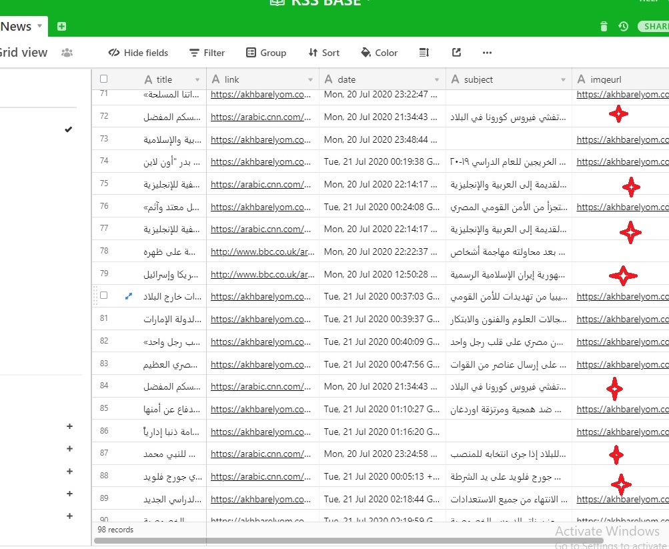Select date cell 'Tue, 21 Jul 2020 01:10:27'
Viewport: 669px width, 549px height.
(382, 409)
